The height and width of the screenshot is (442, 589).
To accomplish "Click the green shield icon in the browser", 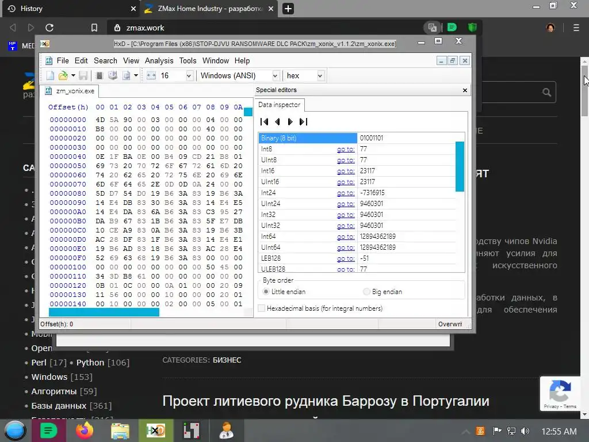I will pos(472,28).
